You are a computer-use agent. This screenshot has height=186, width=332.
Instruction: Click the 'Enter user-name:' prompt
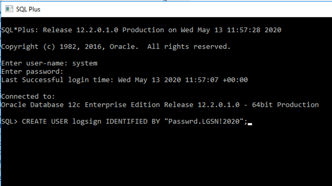point(34,63)
